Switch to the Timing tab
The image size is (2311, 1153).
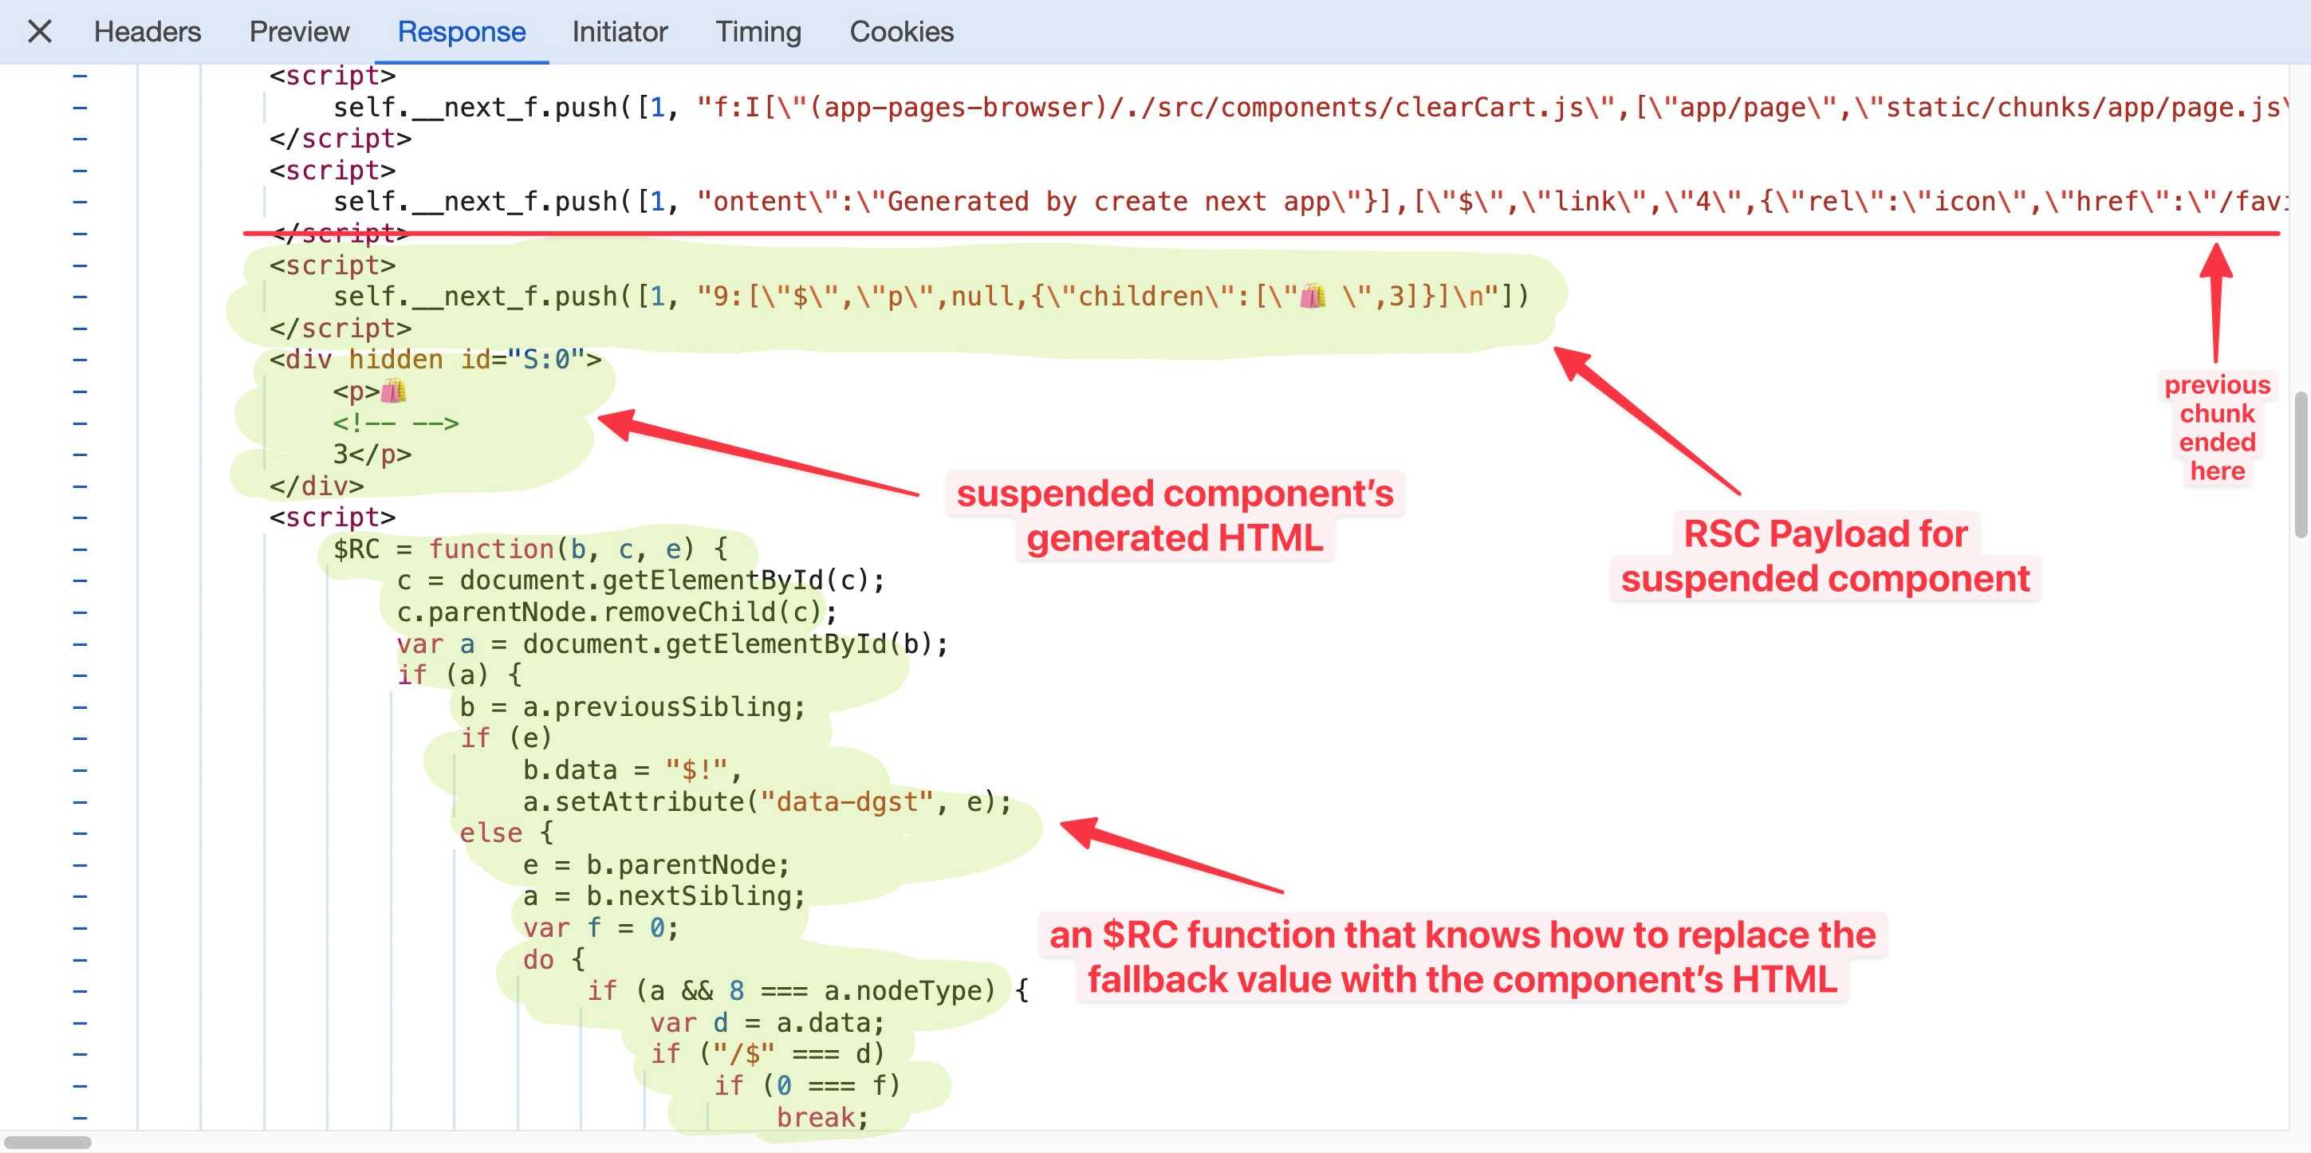[758, 33]
